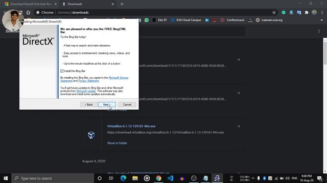
Task: Click the Next button in DirectX installer
Action: [x=107, y=104]
